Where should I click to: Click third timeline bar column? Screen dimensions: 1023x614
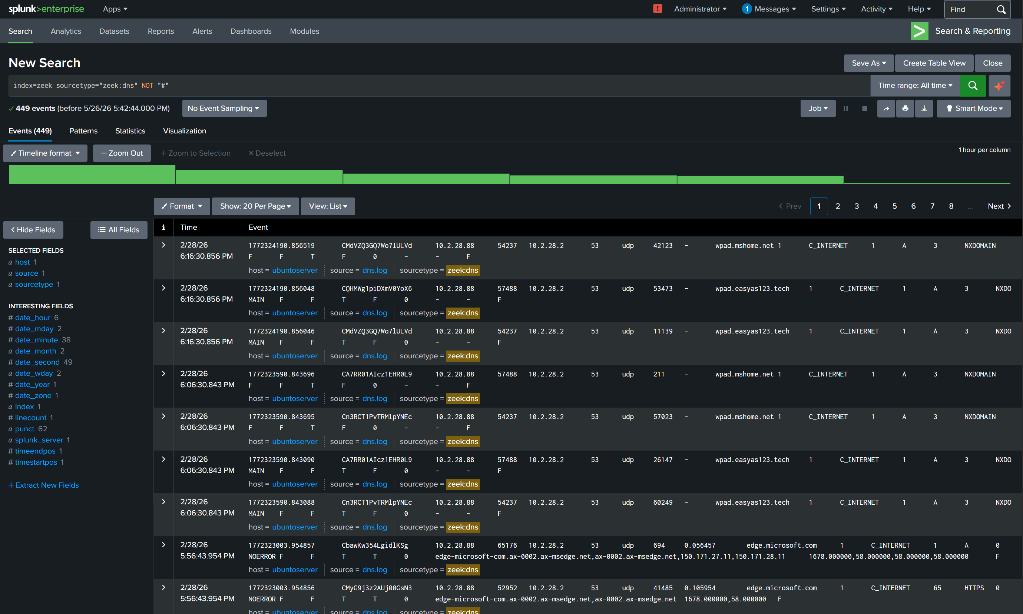pos(426,179)
